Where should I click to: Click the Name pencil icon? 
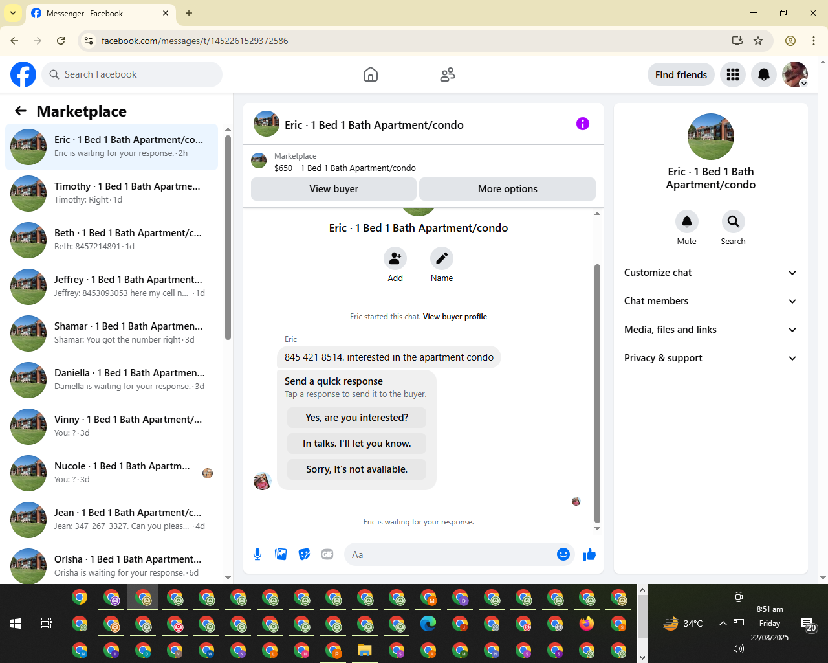[442, 258]
